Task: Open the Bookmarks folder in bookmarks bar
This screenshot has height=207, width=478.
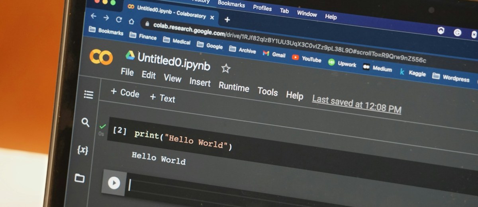Action: point(106,31)
